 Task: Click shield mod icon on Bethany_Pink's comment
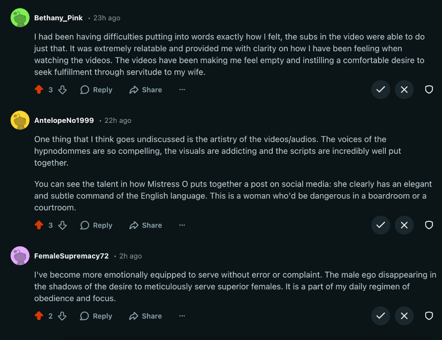click(429, 90)
